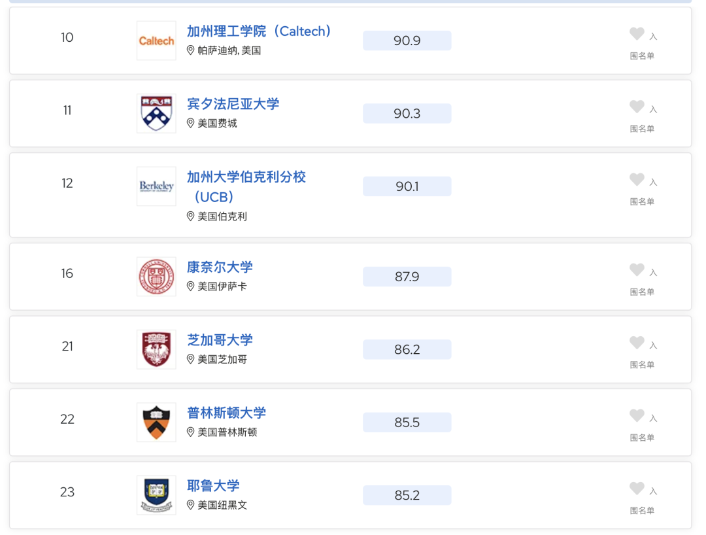The width and height of the screenshot is (706, 535).
Task: Open the 加州大学伯克利分校 (UCB) link
Action: coord(246,186)
